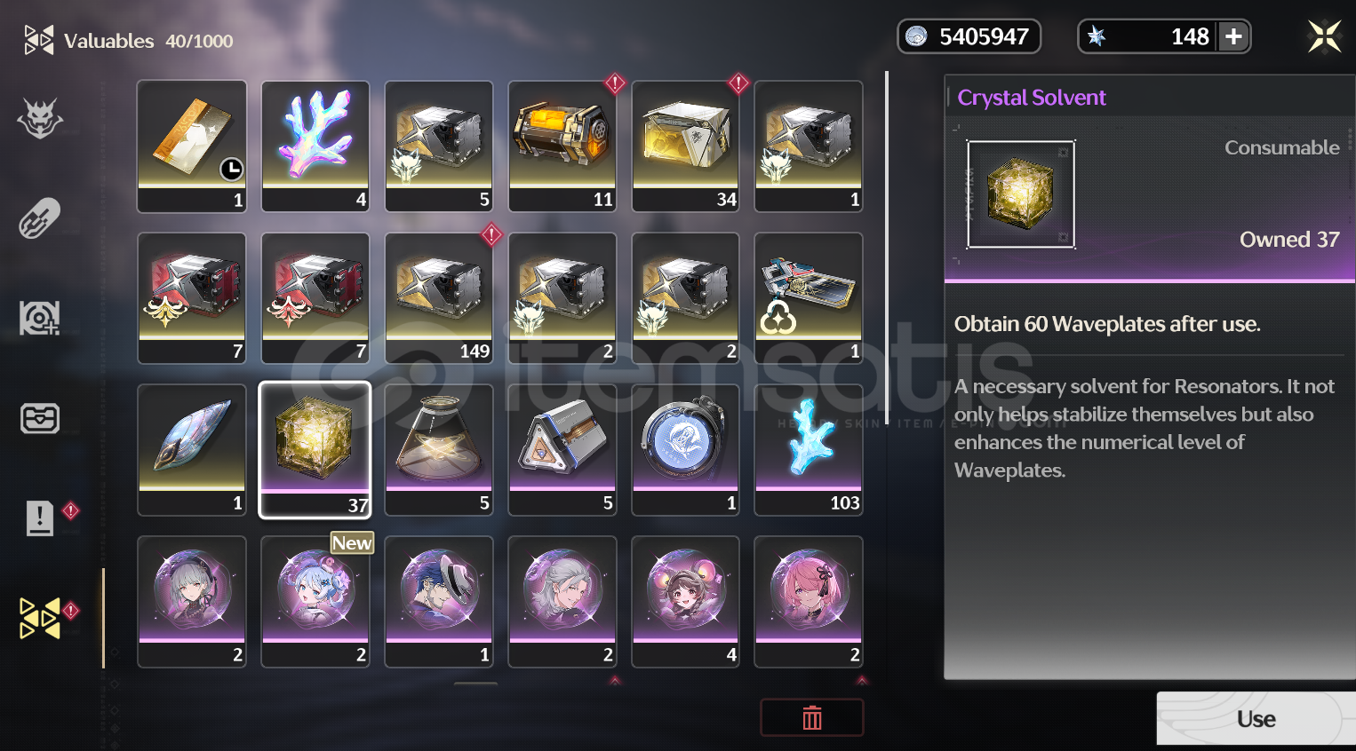
Task: Select the Valuables category tab icon
Action: [x=40, y=618]
